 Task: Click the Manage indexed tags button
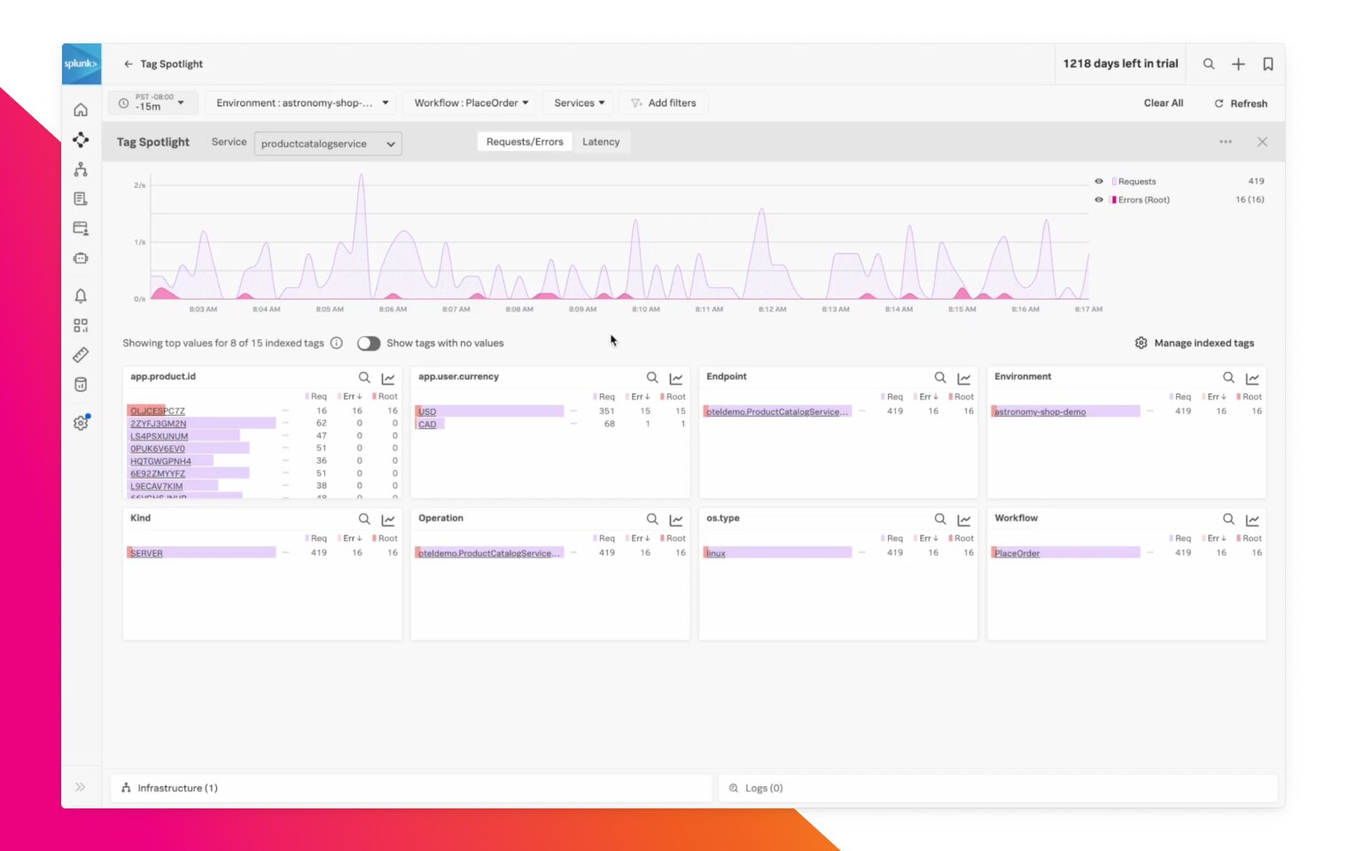1195,342
